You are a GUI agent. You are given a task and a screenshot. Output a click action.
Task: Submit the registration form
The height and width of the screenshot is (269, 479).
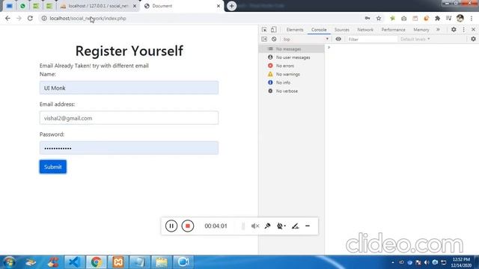[53, 167]
